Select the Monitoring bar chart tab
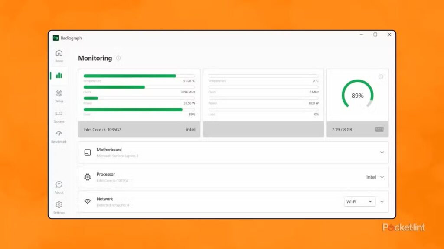The image size is (444, 249). click(x=59, y=75)
